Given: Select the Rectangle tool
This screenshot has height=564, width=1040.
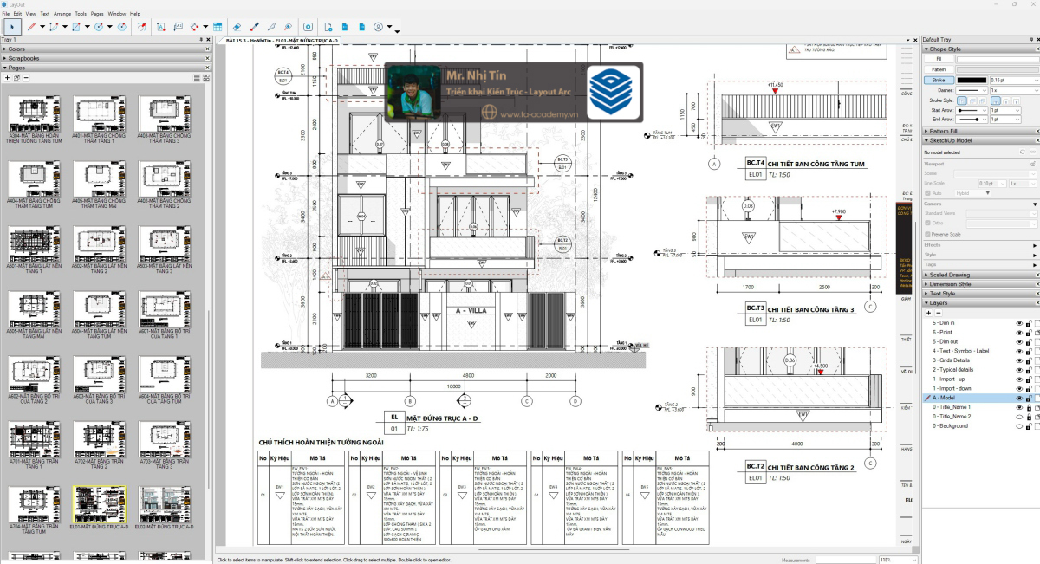Looking at the screenshot, I should tap(76, 27).
